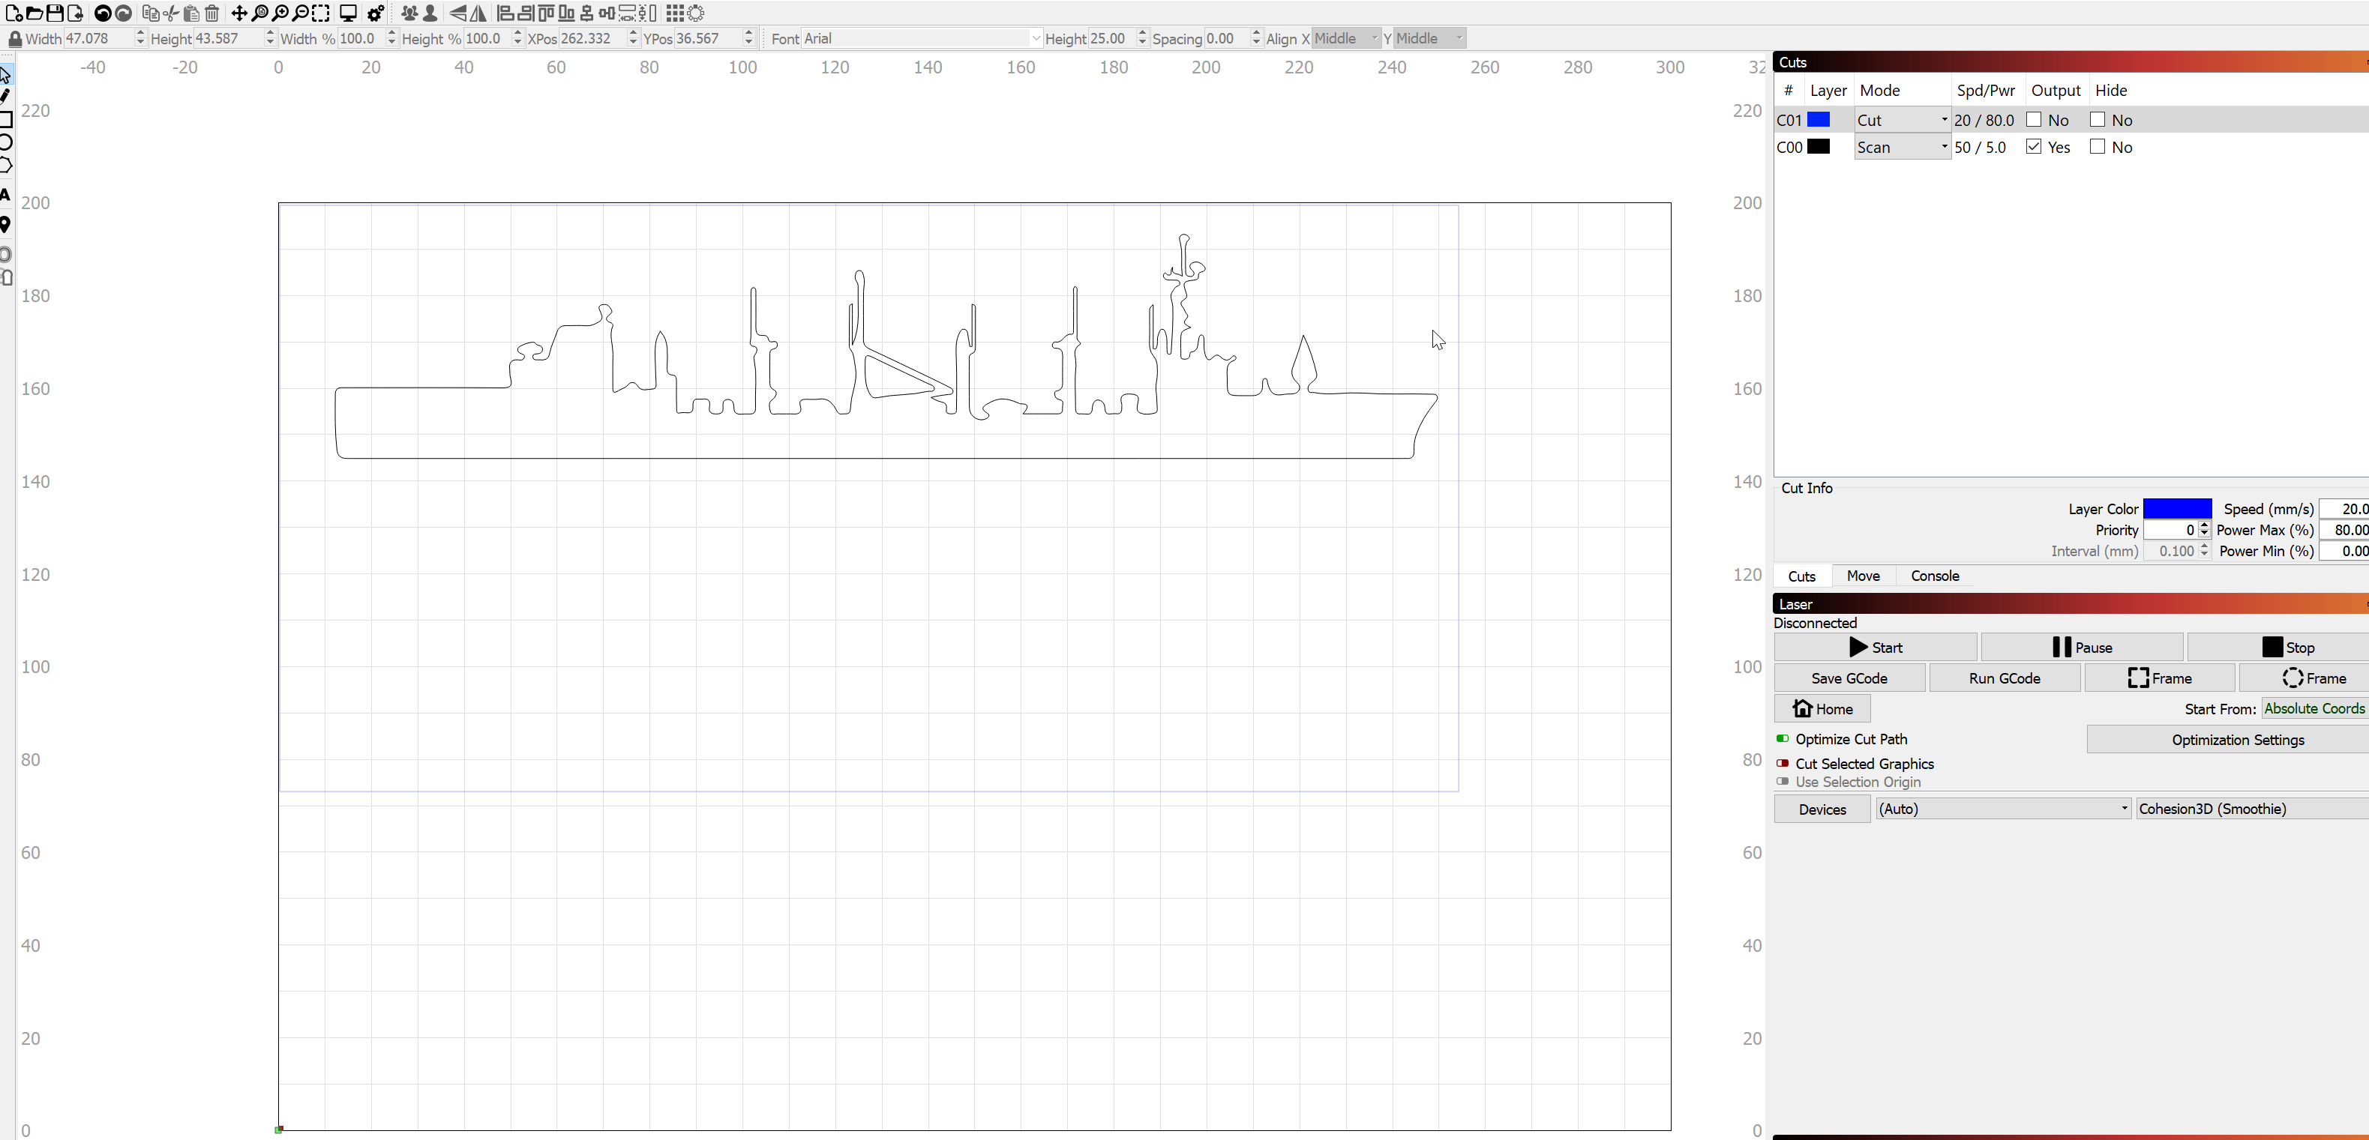
Task: Open a file using the folder icon
Action: tap(34, 13)
